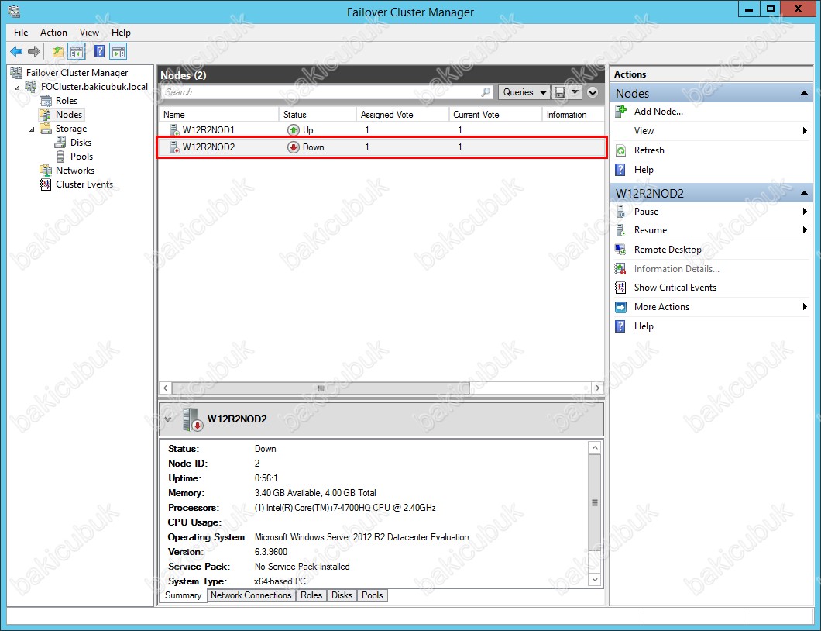This screenshot has height=631, width=821.
Task: Click the horizontal scrollbar thumb in nodes list
Action: click(321, 388)
